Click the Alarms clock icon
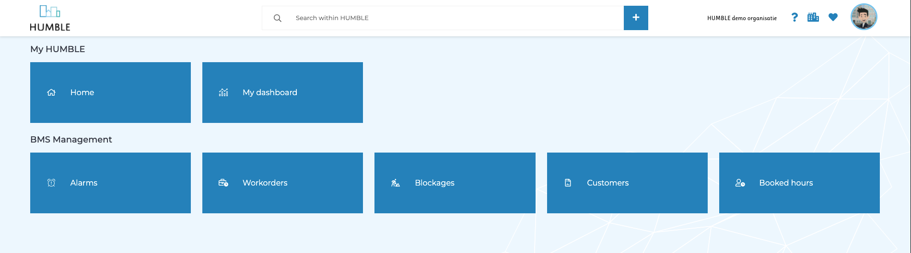911x253 pixels. [x=51, y=183]
